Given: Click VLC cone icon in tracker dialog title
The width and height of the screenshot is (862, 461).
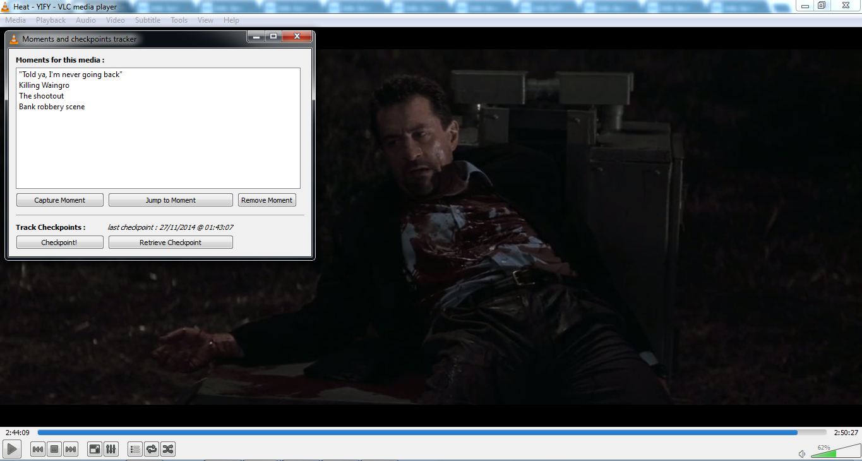Looking at the screenshot, I should coord(14,39).
